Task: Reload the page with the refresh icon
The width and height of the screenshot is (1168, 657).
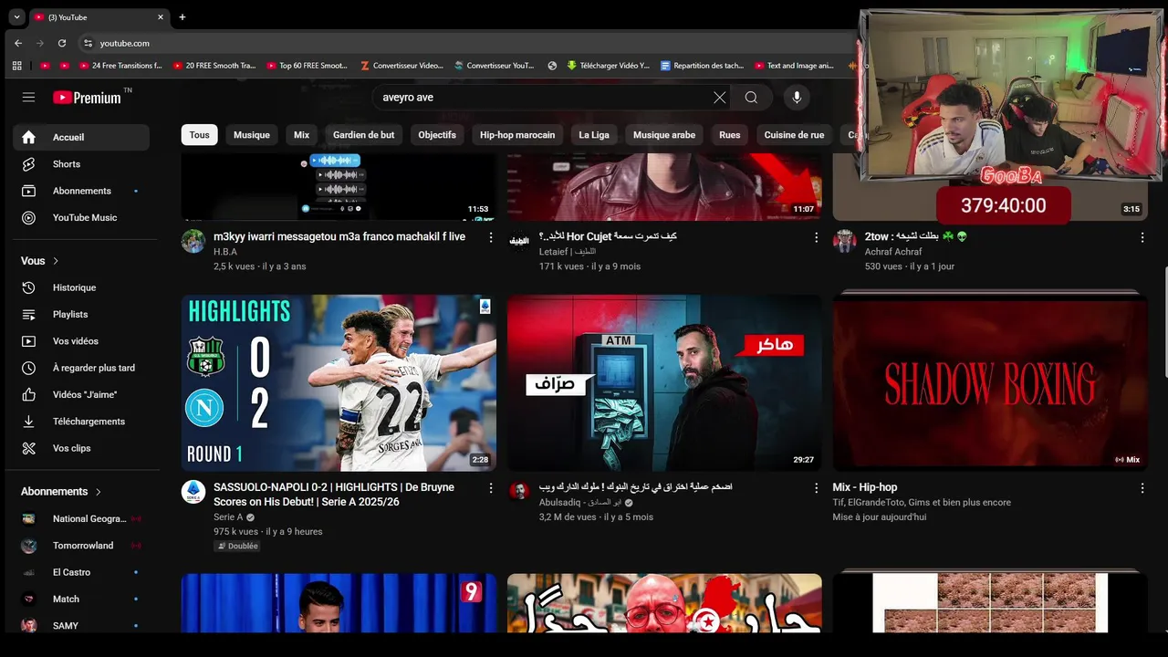Action: click(x=62, y=43)
